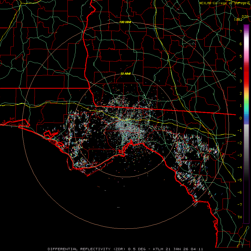The height and width of the screenshot is (251, 251).
Task: Click the '2' value on the color scale
Action: (x=241, y=93)
